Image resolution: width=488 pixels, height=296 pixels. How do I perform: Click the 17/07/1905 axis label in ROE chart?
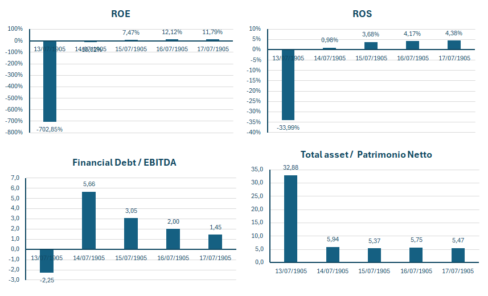point(213,49)
